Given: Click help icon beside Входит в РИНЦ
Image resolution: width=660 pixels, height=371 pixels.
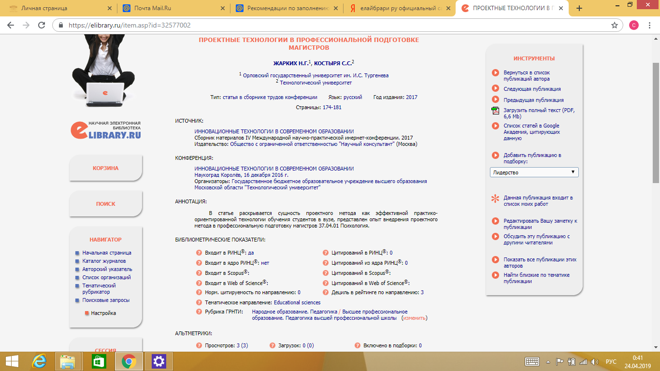Looking at the screenshot, I should pos(199,253).
